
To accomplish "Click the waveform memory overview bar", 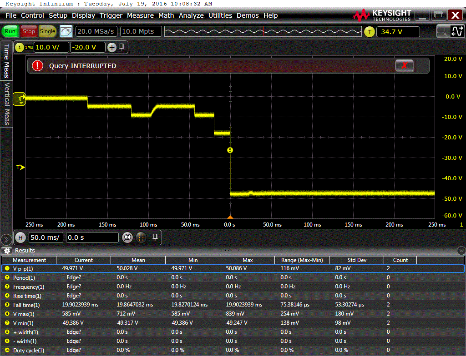I will point(263,31).
